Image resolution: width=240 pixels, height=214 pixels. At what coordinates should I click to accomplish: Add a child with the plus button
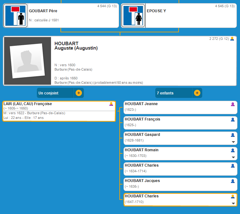197,93
